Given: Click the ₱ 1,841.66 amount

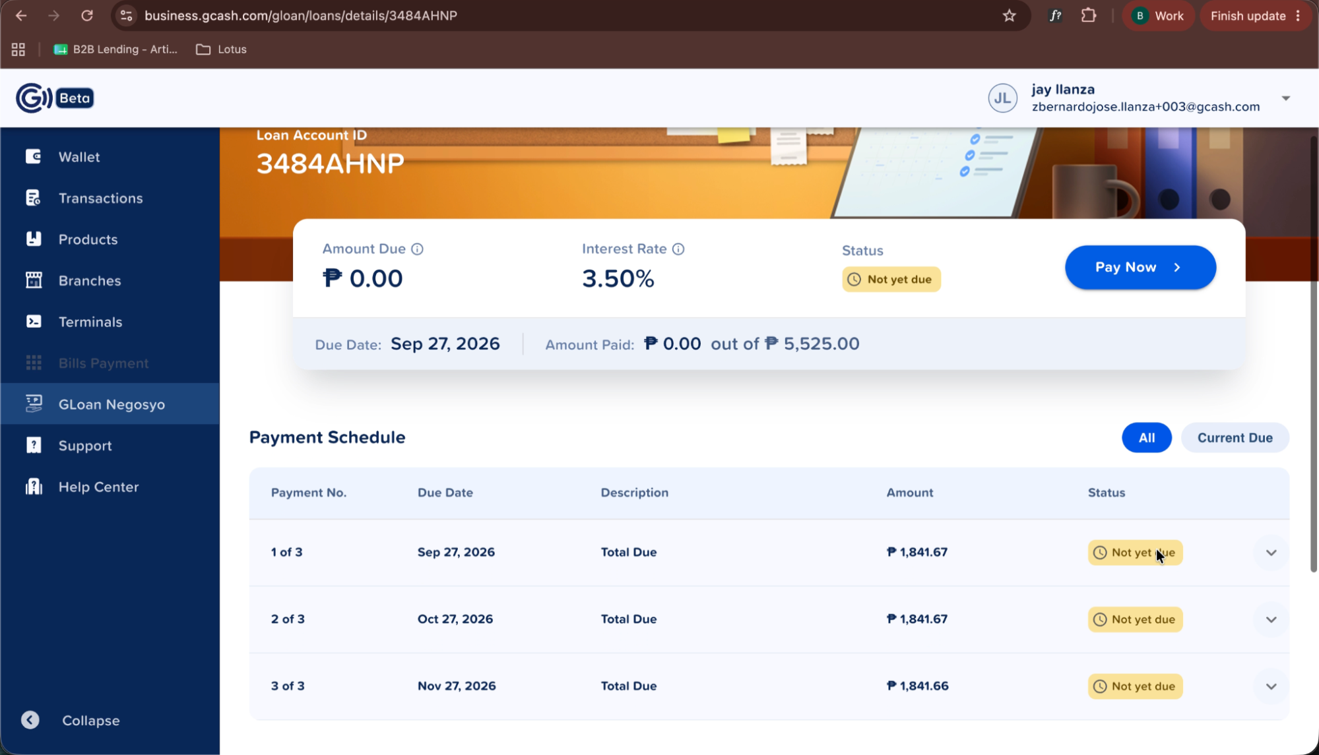Looking at the screenshot, I should point(917,686).
